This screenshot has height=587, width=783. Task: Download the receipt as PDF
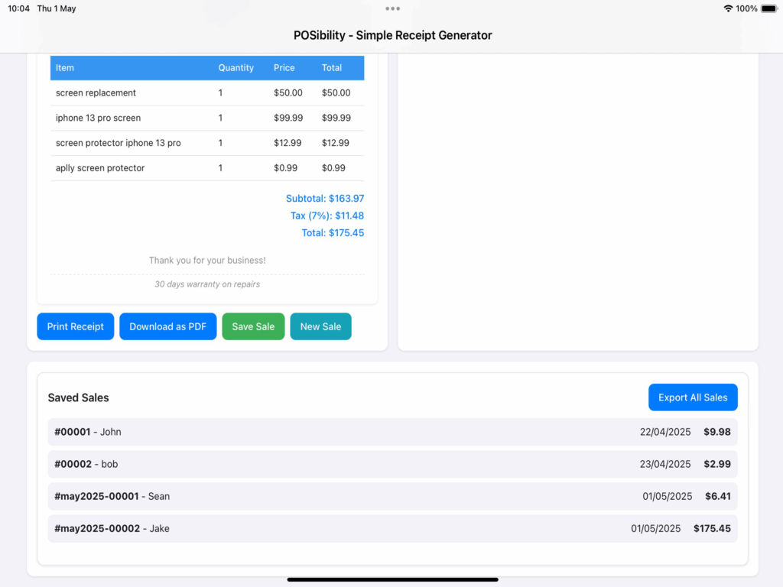click(x=167, y=326)
